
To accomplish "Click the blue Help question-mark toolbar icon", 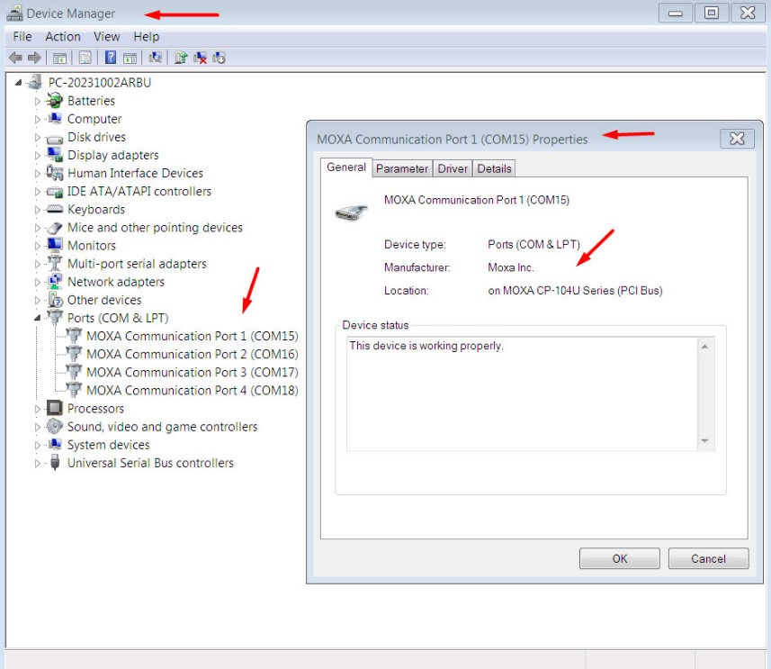I will (x=111, y=58).
